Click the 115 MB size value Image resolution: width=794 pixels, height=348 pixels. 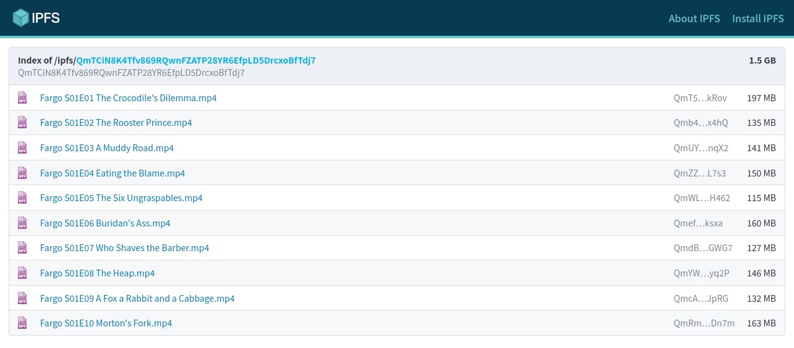[761, 198]
